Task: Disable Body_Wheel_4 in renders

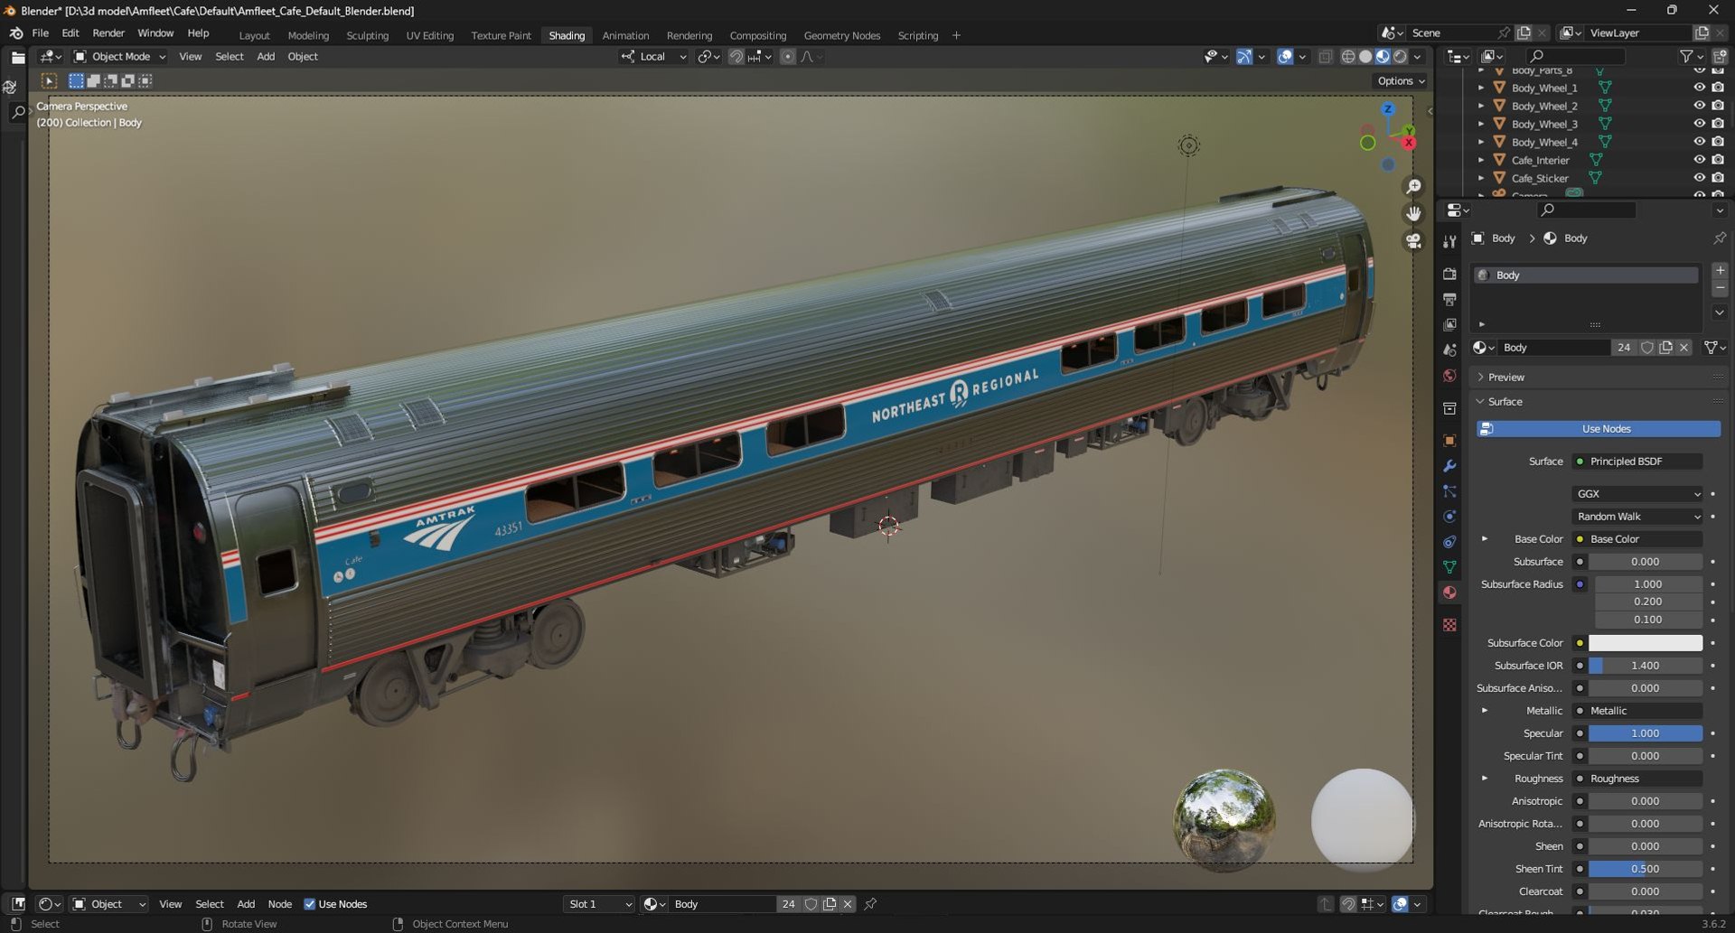Action: tap(1717, 142)
